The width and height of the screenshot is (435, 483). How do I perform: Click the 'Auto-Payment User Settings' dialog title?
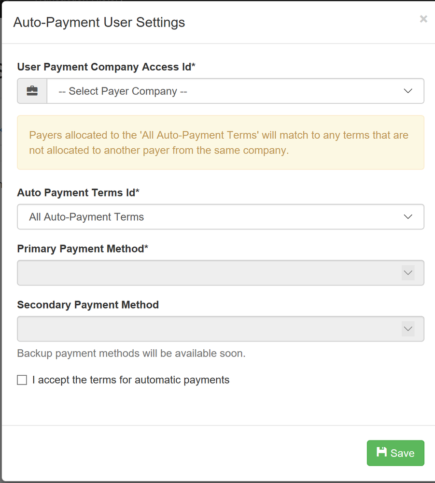[98, 22]
